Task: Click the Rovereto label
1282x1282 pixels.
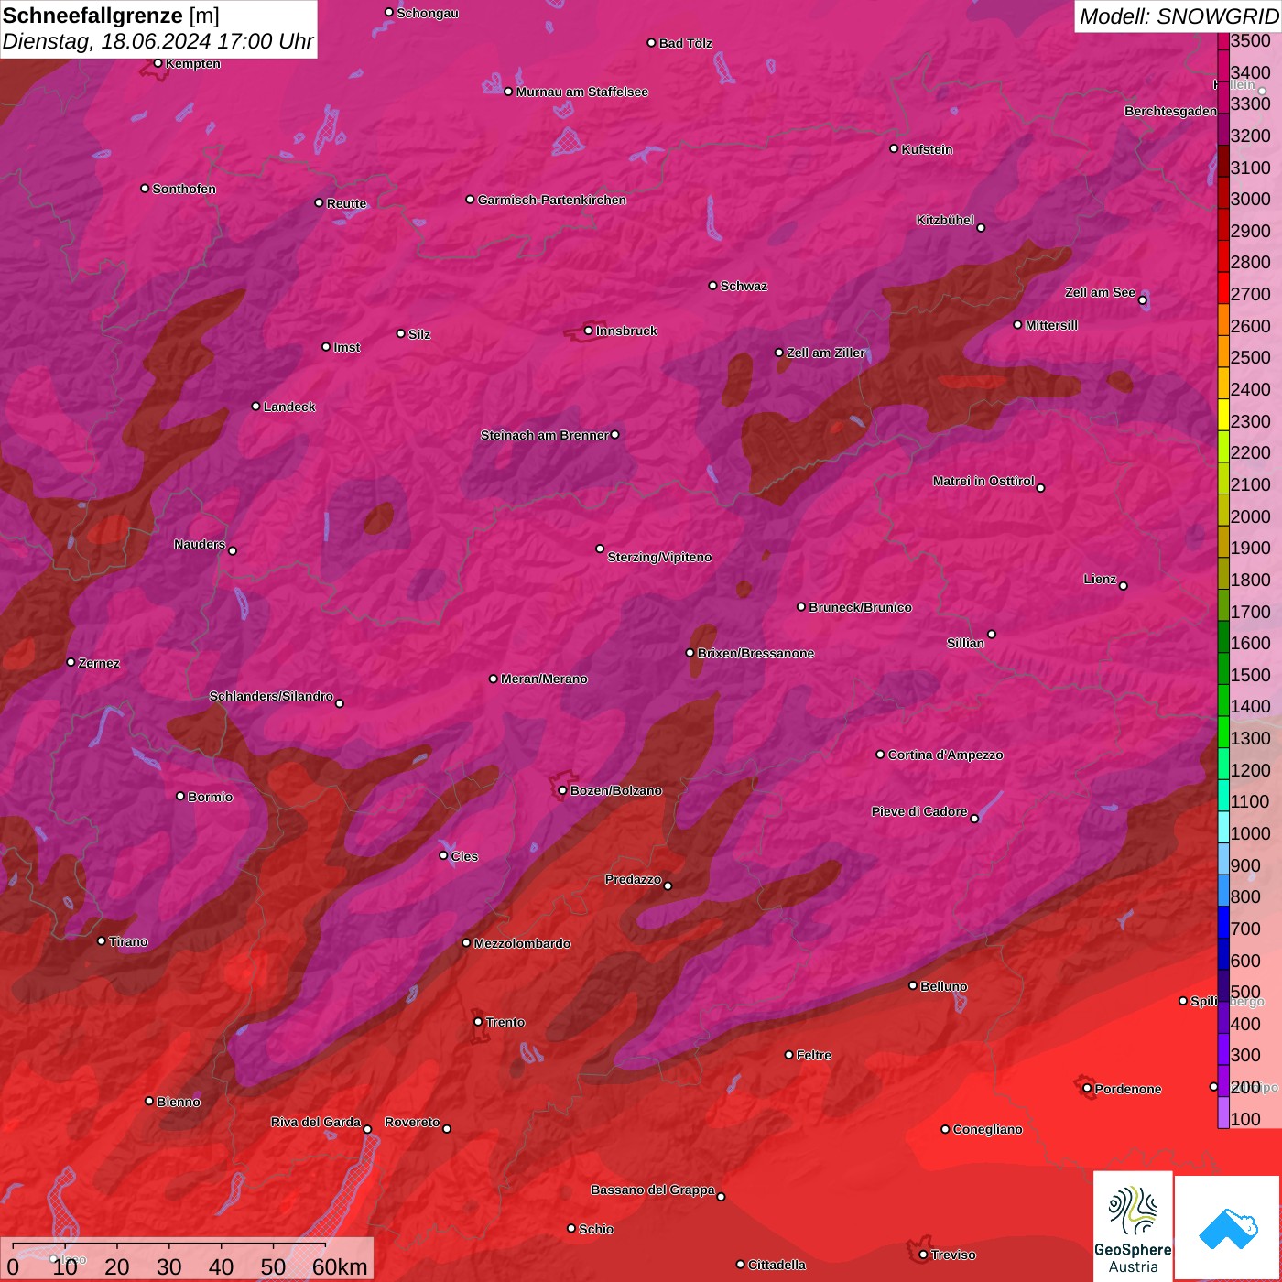Action: pyautogui.click(x=412, y=1122)
